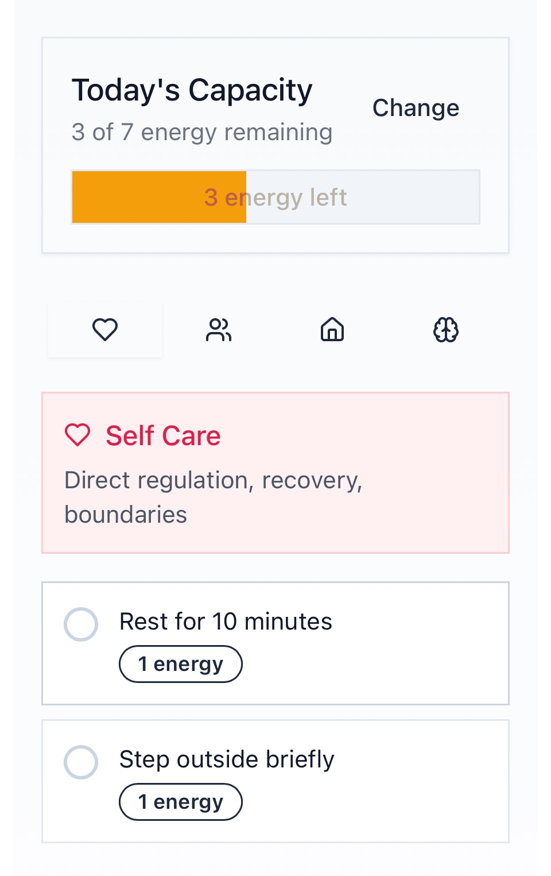Mark Step outside briefly as done
This screenshot has height=876, width=551.
click(x=81, y=762)
